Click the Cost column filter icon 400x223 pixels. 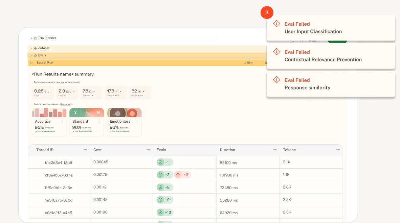148,150
